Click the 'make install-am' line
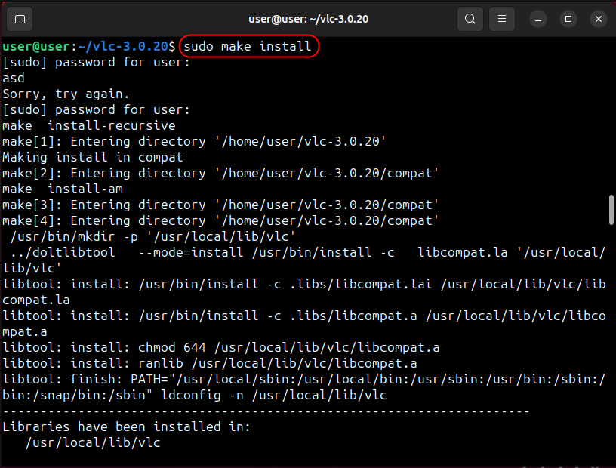 [x=63, y=189]
